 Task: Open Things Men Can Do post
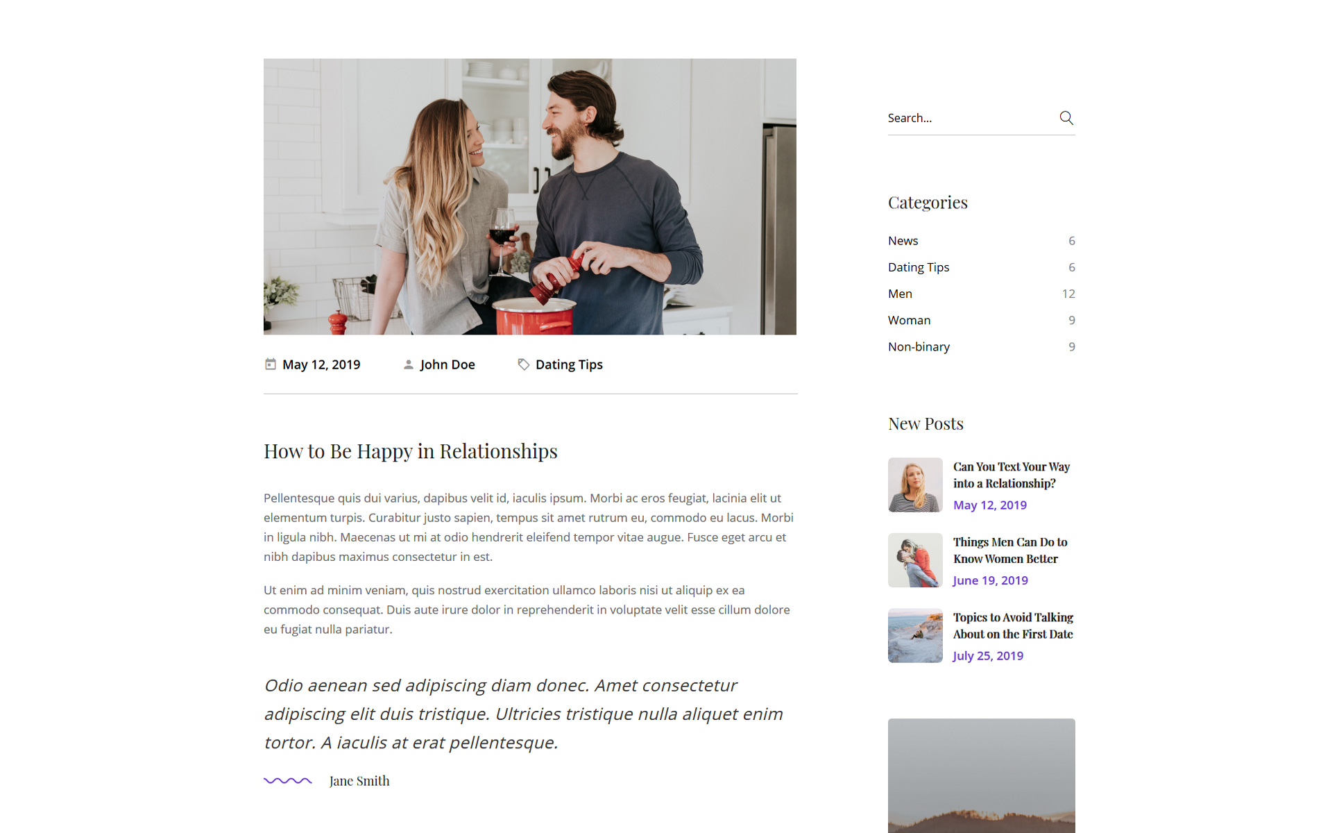[1010, 550]
